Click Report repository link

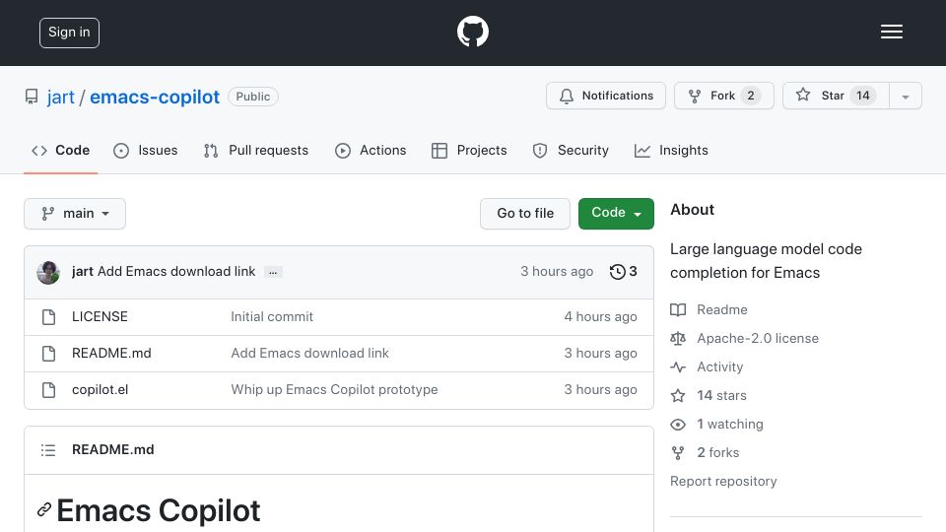[723, 482]
